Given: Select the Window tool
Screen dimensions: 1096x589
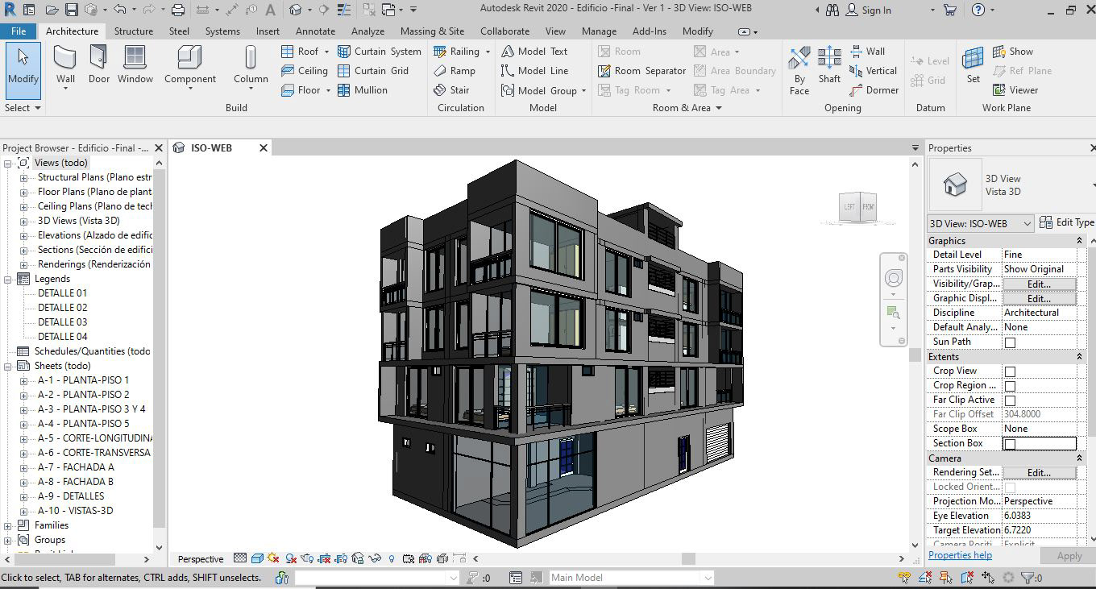Looking at the screenshot, I should point(135,64).
